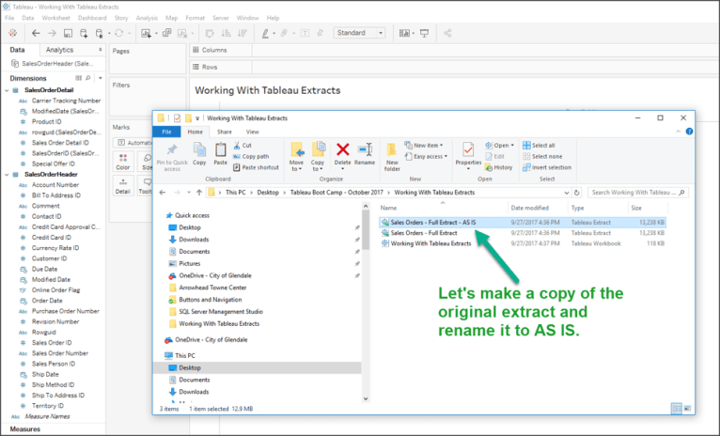Open the Analytics pane tab
The height and width of the screenshot is (436, 720).
click(60, 50)
